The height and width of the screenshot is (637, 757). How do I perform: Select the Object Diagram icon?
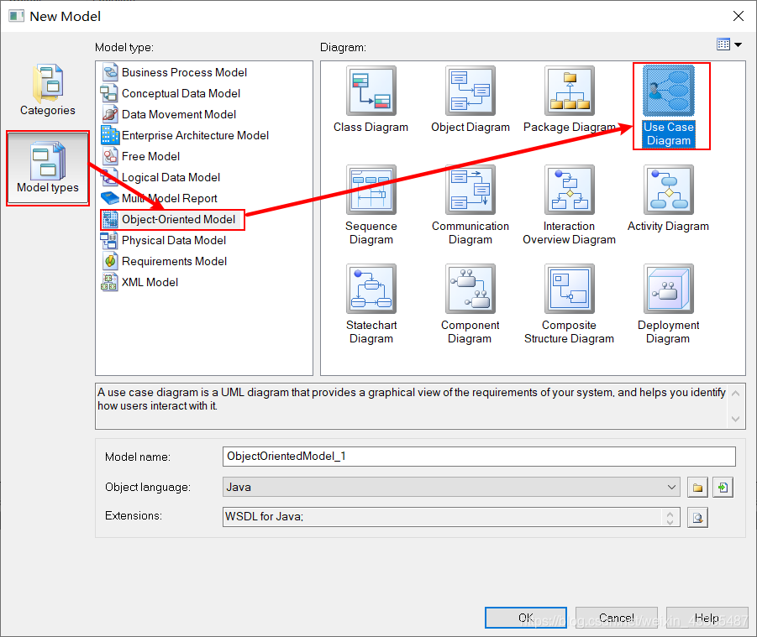(470, 90)
